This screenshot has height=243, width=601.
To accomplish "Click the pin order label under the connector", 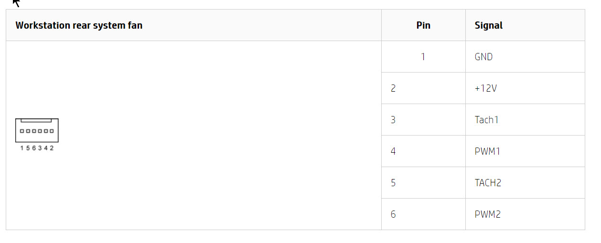I will pos(37,148).
